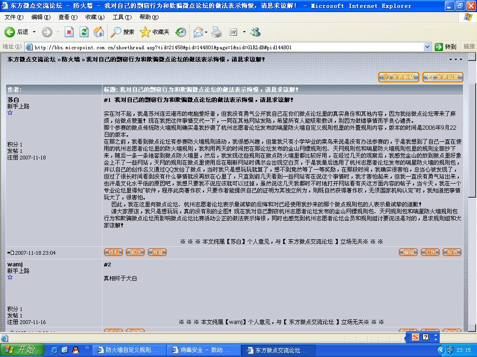Click the star rank icon under 苏白

click(10, 112)
